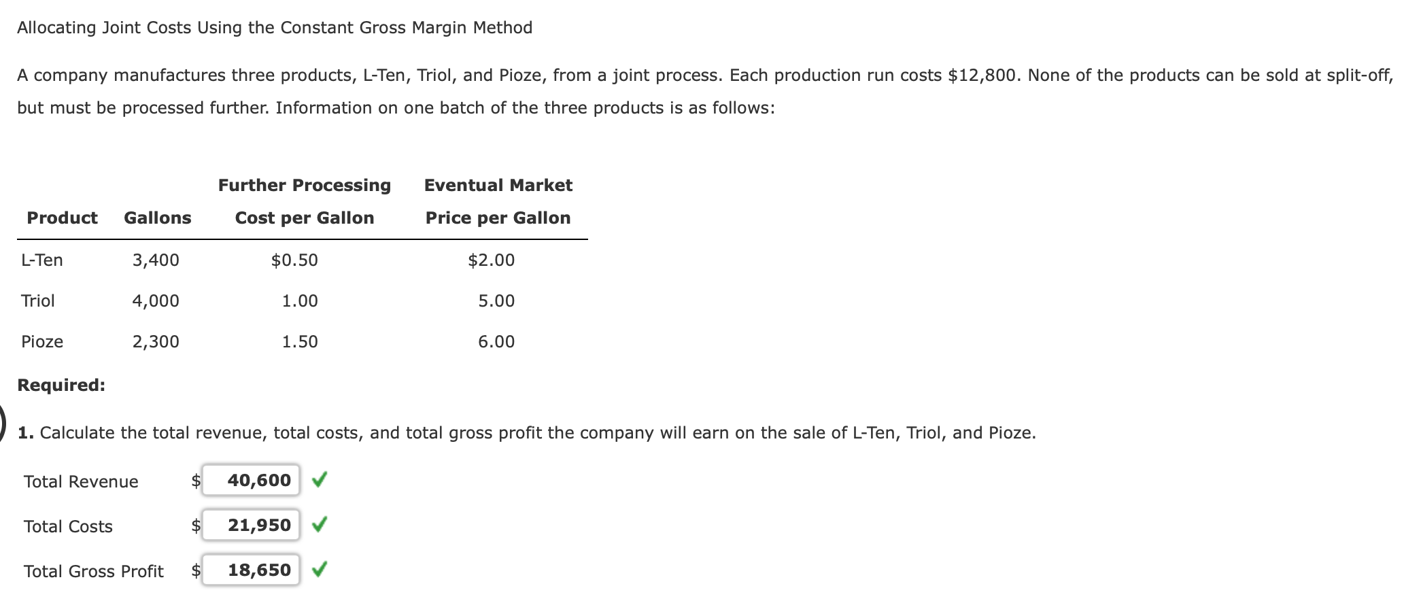Click the green checkmark beside Total Gross Profit

point(320,570)
